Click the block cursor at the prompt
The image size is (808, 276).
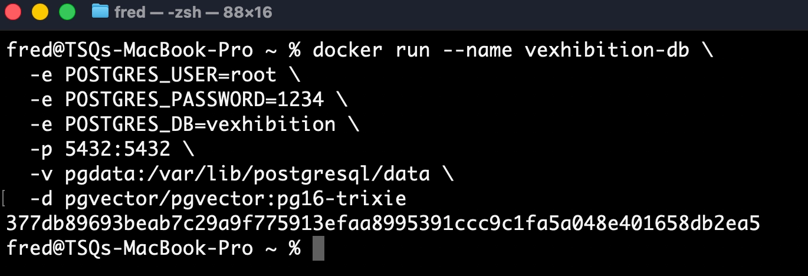point(318,248)
